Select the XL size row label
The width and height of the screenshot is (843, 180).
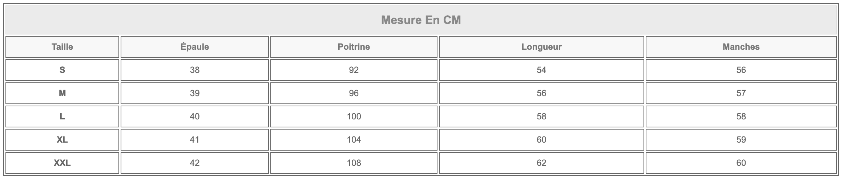pyautogui.click(x=62, y=140)
